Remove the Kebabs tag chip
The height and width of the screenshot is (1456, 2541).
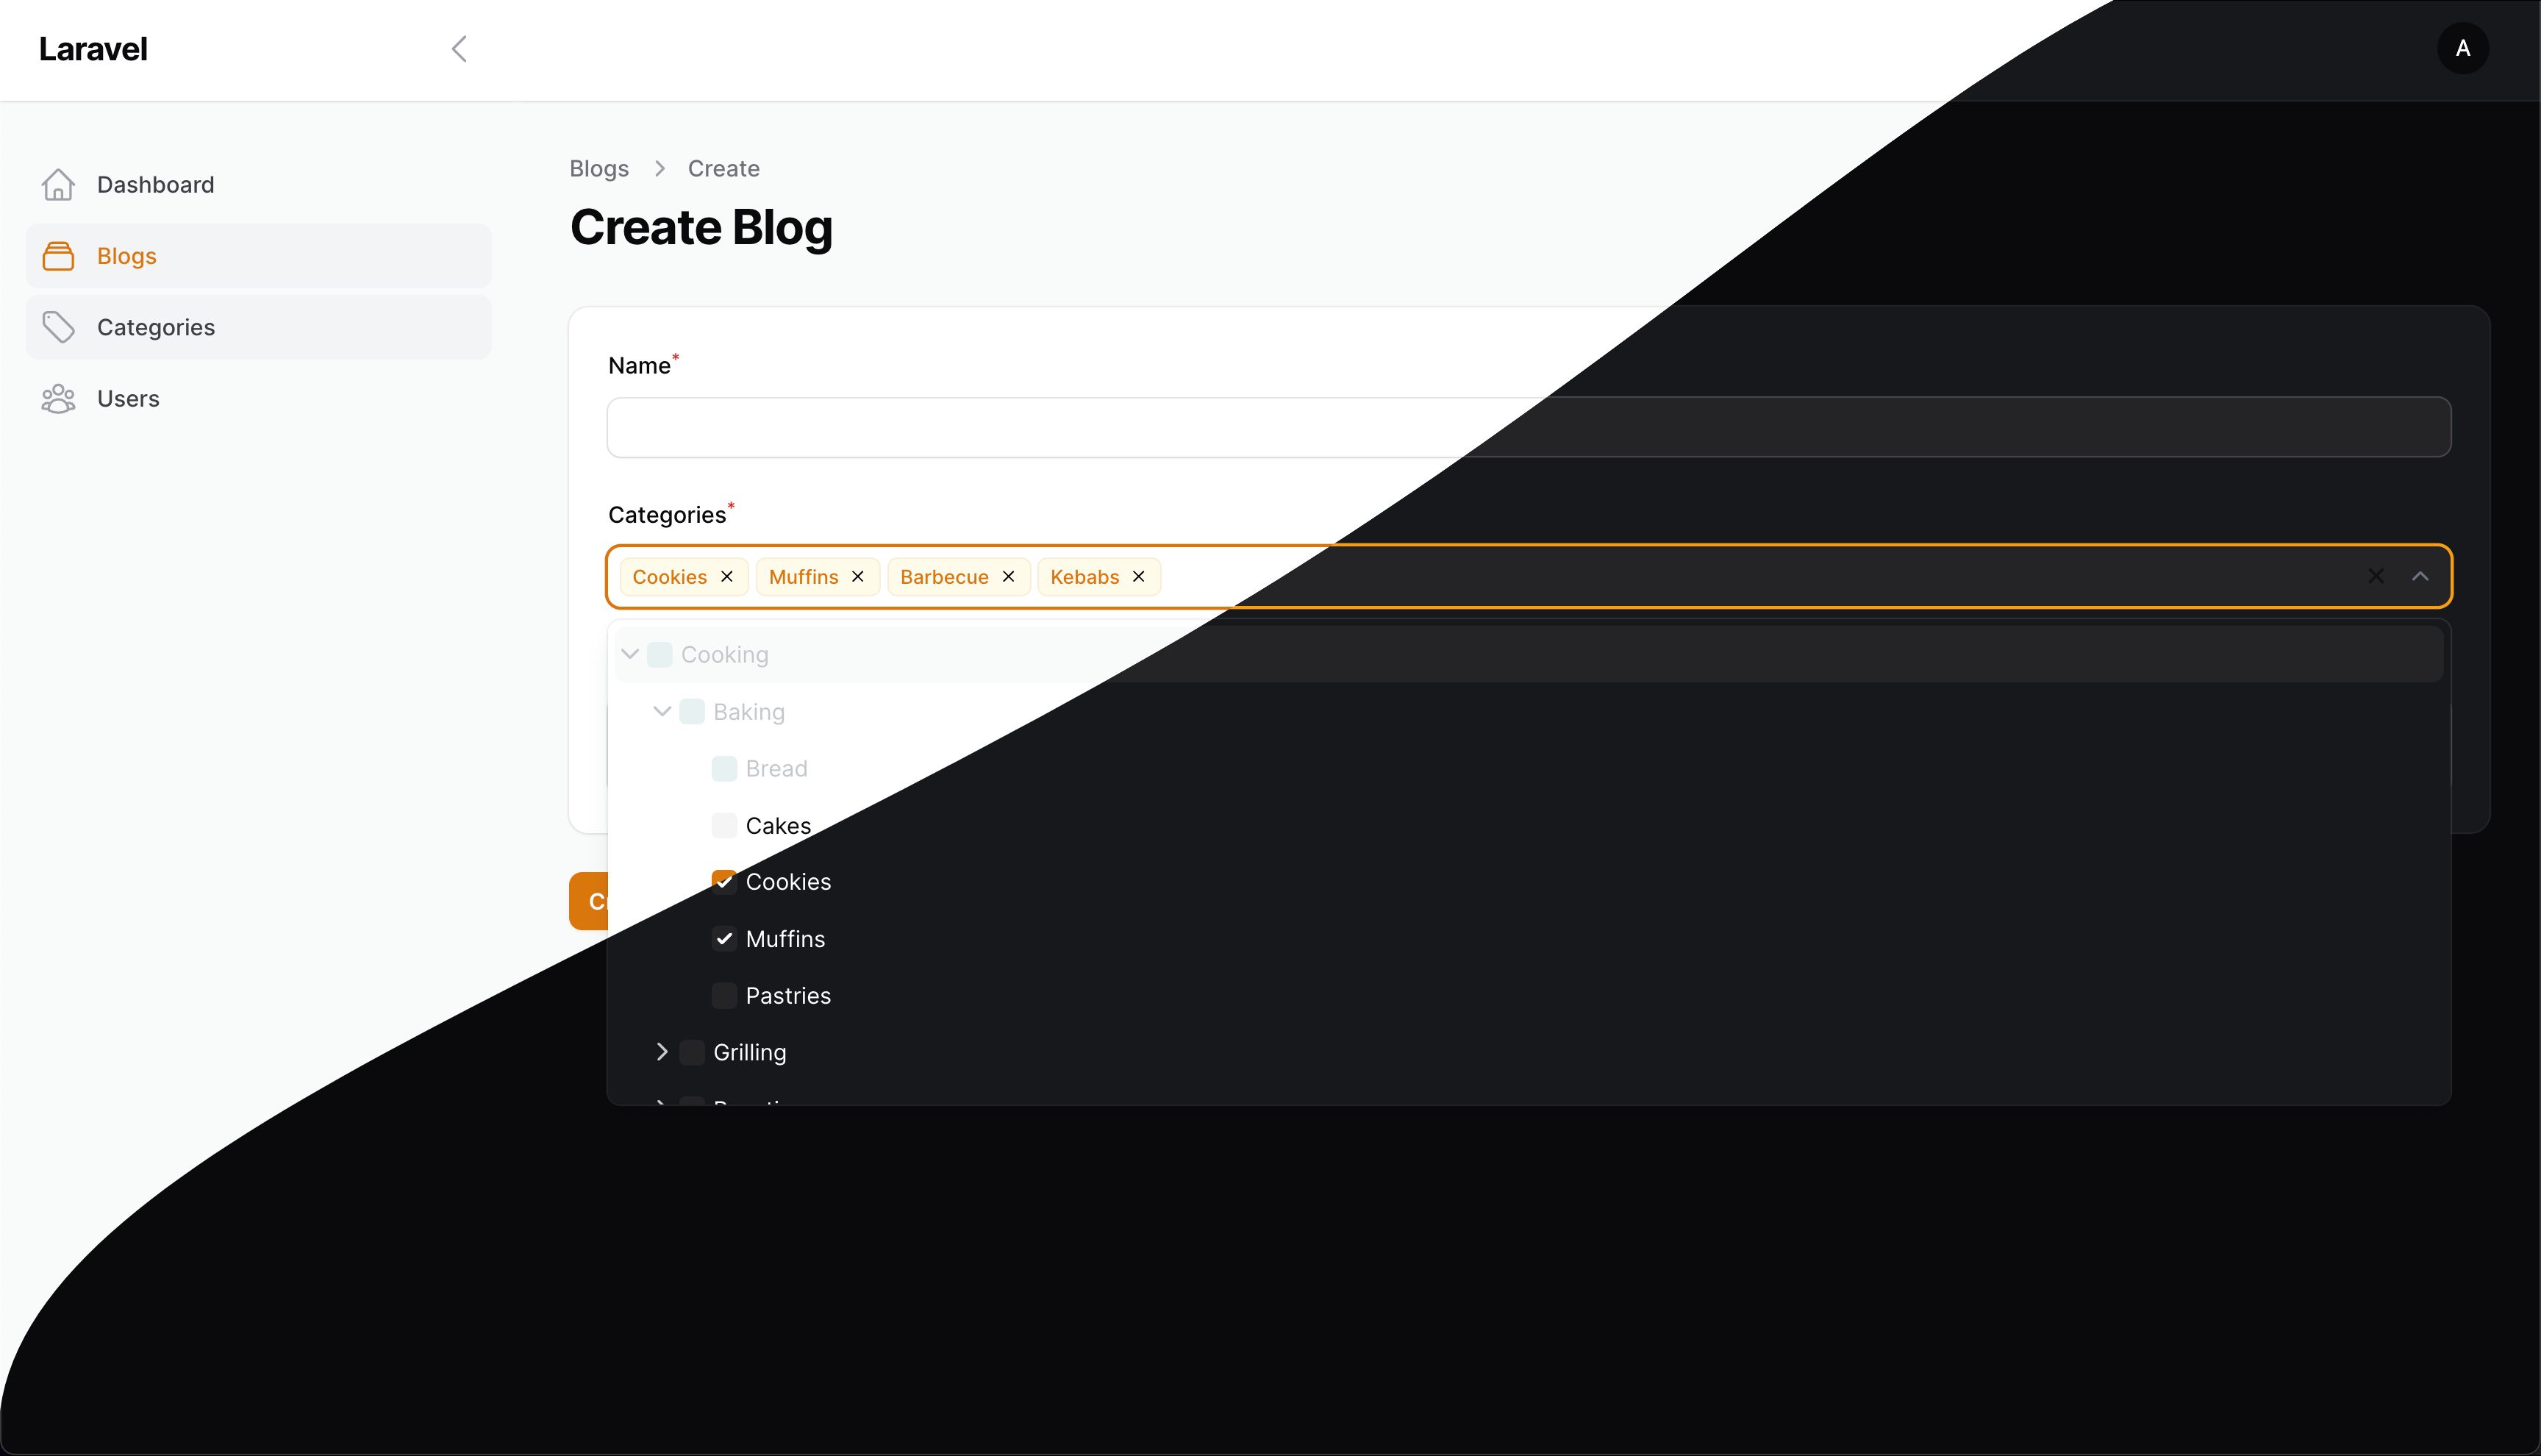[x=1137, y=577]
